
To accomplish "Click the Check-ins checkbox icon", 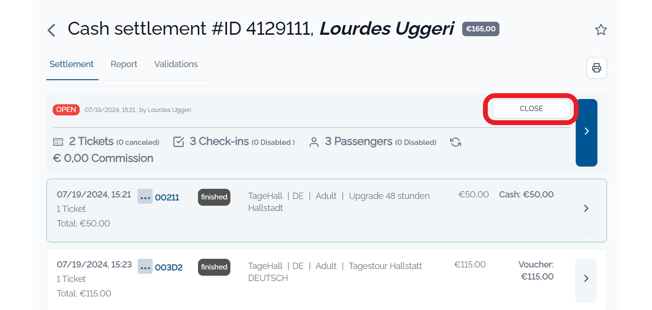I will [179, 142].
